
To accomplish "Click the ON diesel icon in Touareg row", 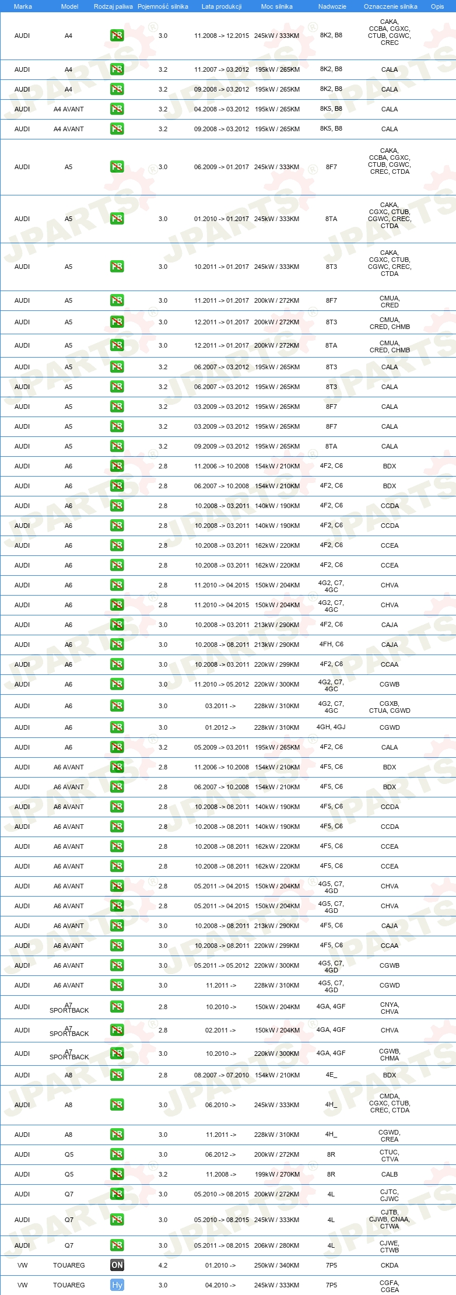I will 117,1265.
